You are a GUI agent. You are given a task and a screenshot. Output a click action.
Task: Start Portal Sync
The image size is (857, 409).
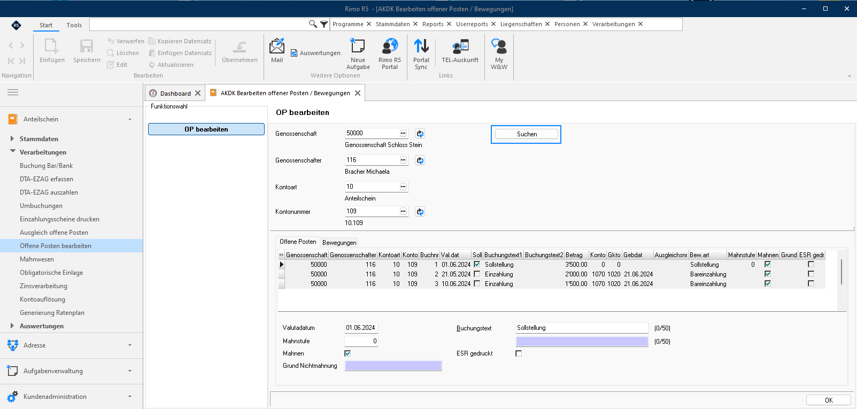pos(421,53)
